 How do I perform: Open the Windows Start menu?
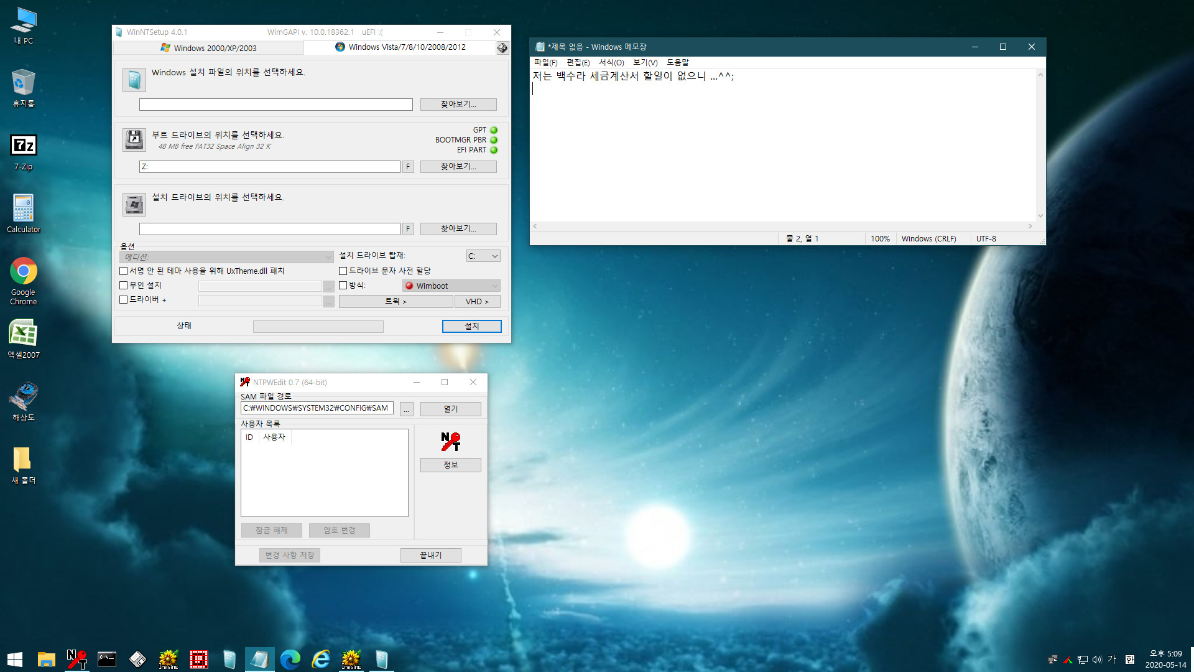[x=15, y=659]
